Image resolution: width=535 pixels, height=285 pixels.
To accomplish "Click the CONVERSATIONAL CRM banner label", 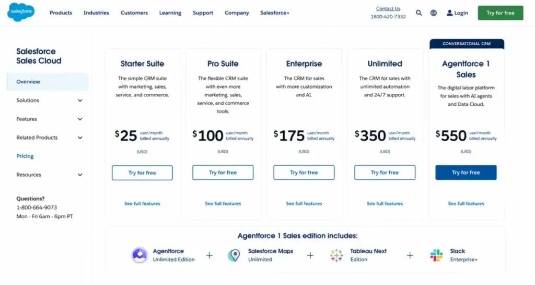I will coord(467,44).
